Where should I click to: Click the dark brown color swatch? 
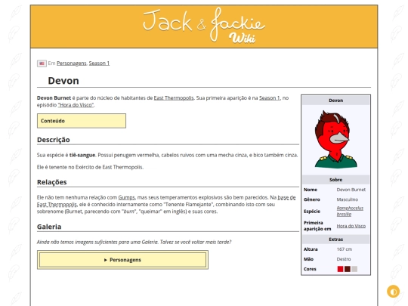point(347,269)
